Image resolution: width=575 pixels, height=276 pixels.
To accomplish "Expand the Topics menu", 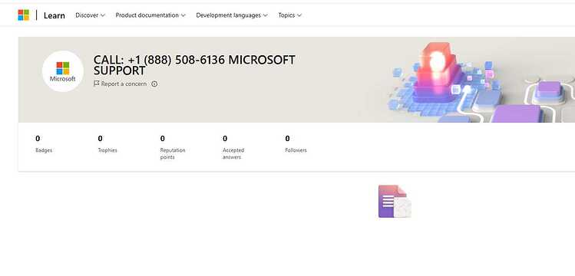I will [x=289, y=15].
